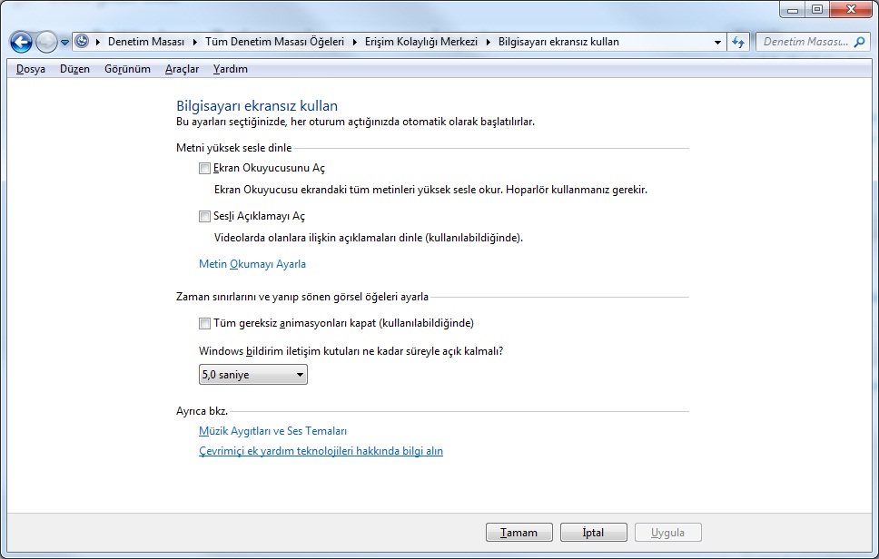The width and height of the screenshot is (879, 559).
Task: Open the Yardım menu
Action: (x=230, y=69)
